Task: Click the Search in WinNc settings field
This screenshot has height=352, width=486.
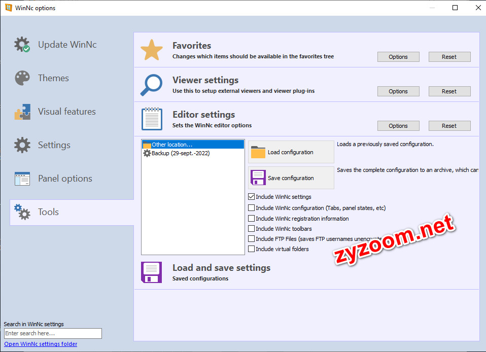Action: point(53,333)
